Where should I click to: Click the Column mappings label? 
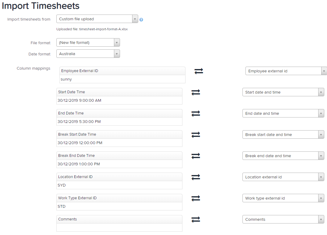click(x=33, y=68)
